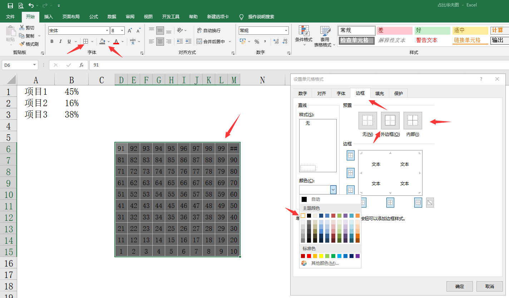Switch to the 填充 tab in the dialog
Viewport: 509px width, 298px height.
[x=379, y=93]
